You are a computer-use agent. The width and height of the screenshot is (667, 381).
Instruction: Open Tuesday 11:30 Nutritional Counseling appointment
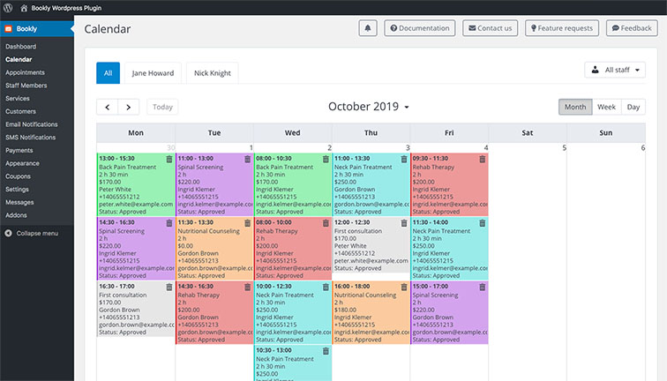click(214, 249)
